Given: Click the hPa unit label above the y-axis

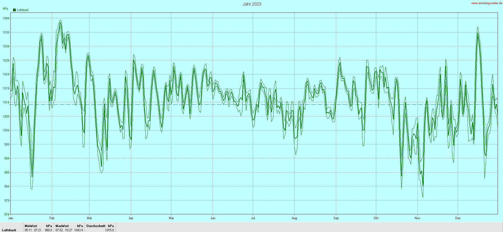Looking at the screenshot, I should tap(6, 9).
